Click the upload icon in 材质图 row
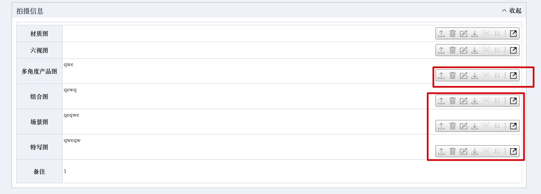This screenshot has width=541, height=194. pyautogui.click(x=441, y=33)
